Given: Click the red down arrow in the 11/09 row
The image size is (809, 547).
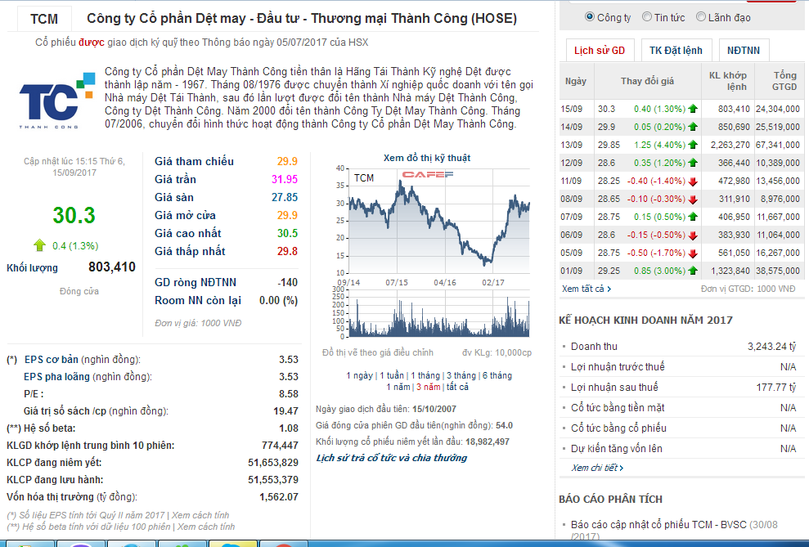Looking at the screenshot, I should (693, 181).
